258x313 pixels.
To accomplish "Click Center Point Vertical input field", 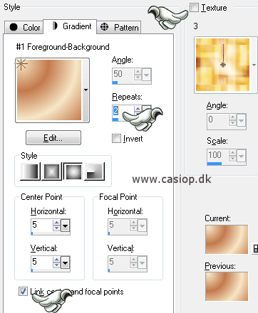I will pyautogui.click(x=42, y=262).
